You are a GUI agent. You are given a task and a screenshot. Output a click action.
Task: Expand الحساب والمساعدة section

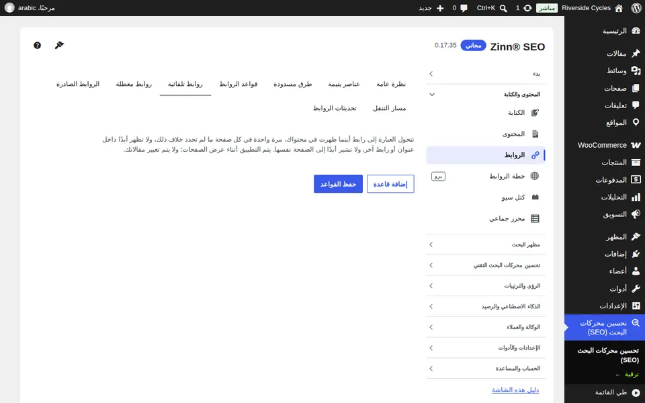(x=486, y=369)
